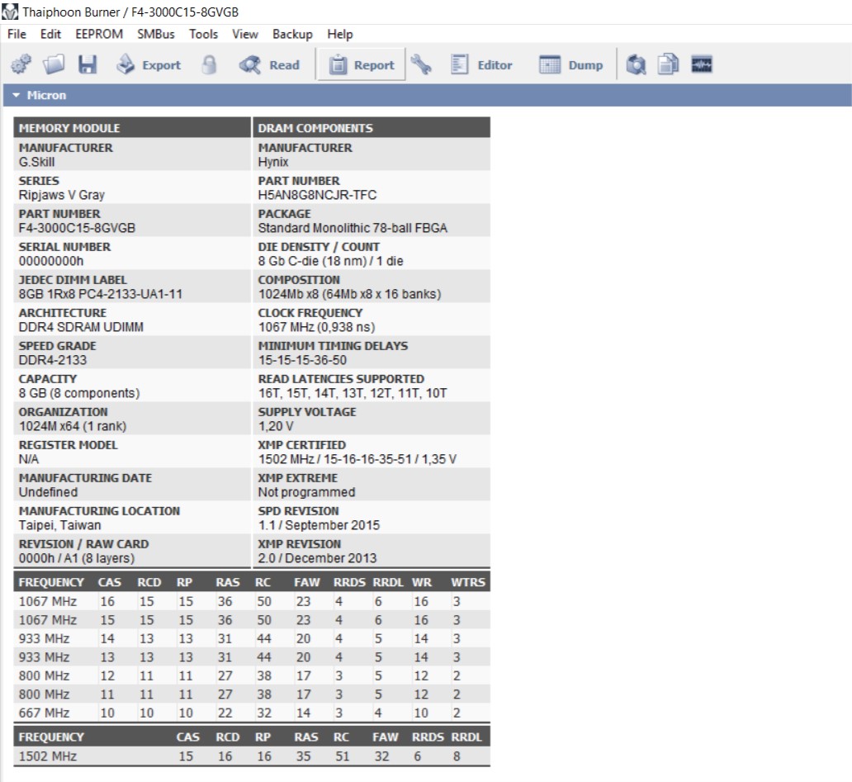Click the revision value 0000h / A1 (8 layers)
This screenshot has width=852, height=782.
click(x=77, y=558)
